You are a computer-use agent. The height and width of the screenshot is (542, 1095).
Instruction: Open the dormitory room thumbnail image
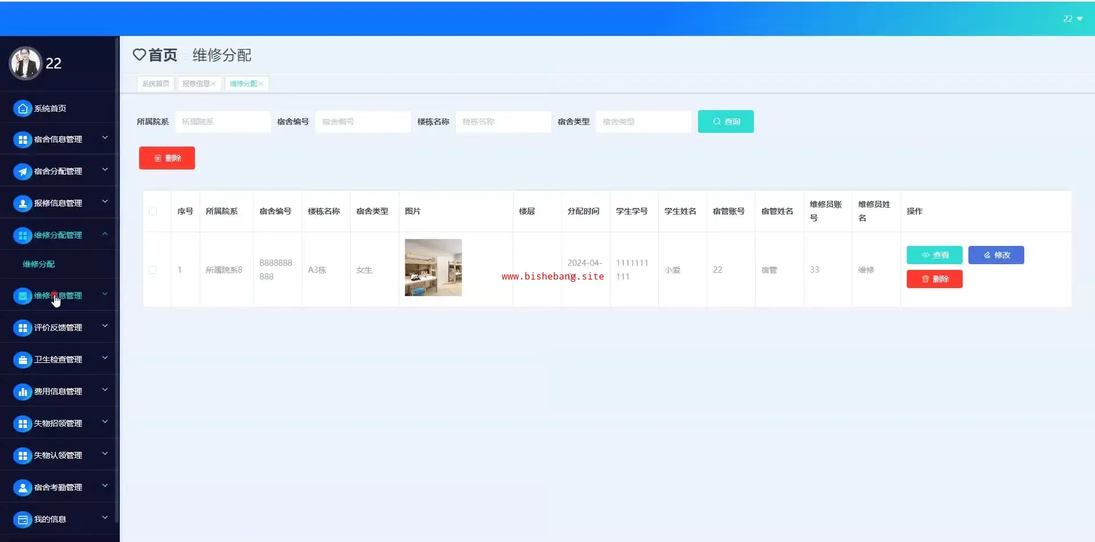click(x=433, y=268)
